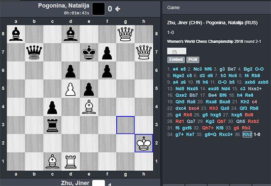
Task: Go to move 15... Nxe2+
Action: pyautogui.click(x=255, y=89)
